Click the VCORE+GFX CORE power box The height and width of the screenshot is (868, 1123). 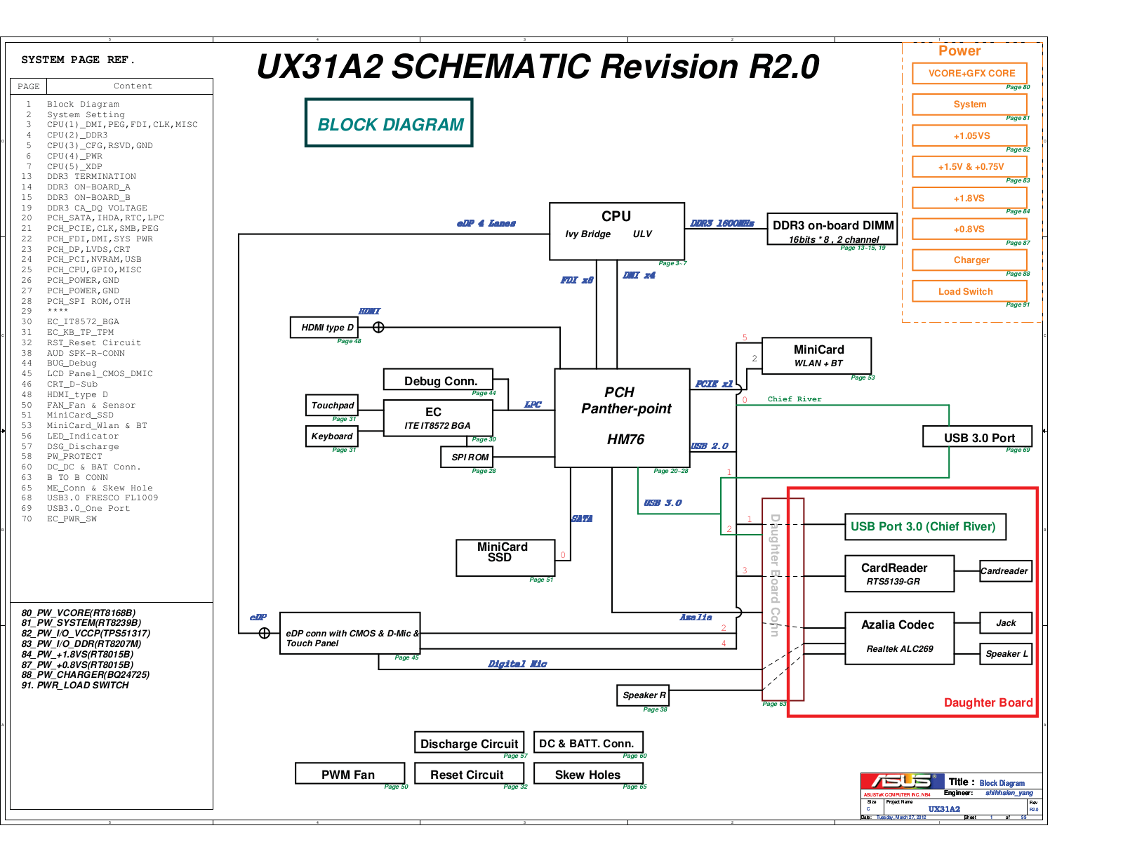coord(970,73)
